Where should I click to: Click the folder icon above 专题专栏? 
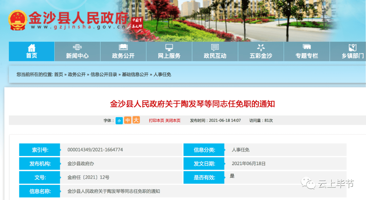[x=306, y=47]
